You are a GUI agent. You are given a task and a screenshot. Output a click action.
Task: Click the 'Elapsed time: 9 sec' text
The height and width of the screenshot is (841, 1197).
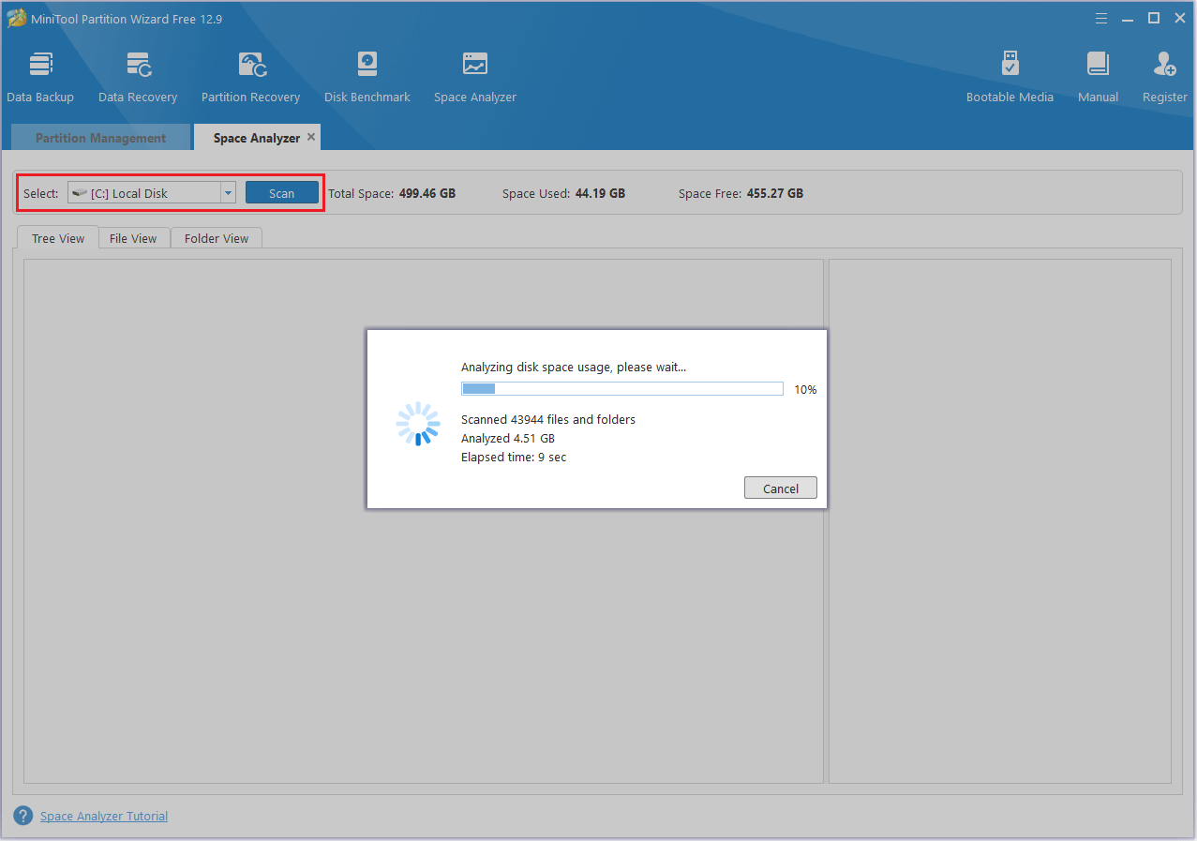[514, 458]
